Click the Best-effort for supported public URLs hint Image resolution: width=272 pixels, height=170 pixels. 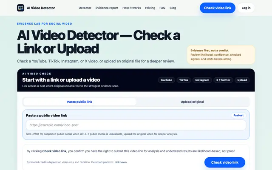(102, 134)
